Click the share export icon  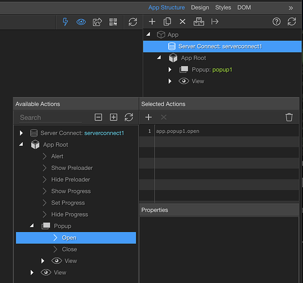coord(97,22)
